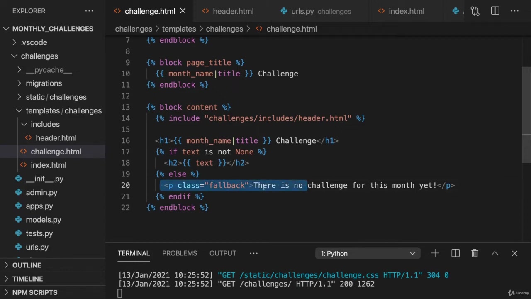Click the templates breadcrumb segment
The width and height of the screenshot is (531, 299).
[179, 29]
